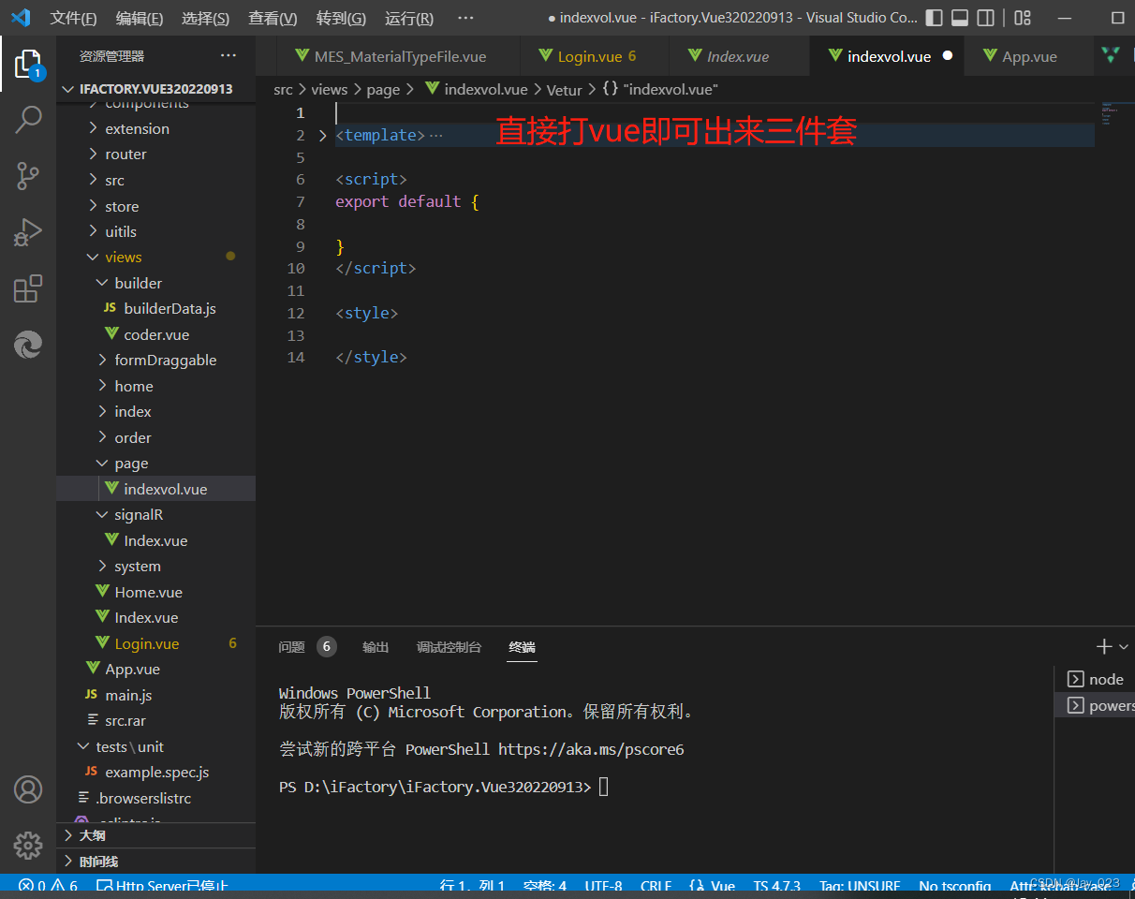Click the Vetur breadcrumb segment
The width and height of the screenshot is (1135, 899).
coord(564,90)
